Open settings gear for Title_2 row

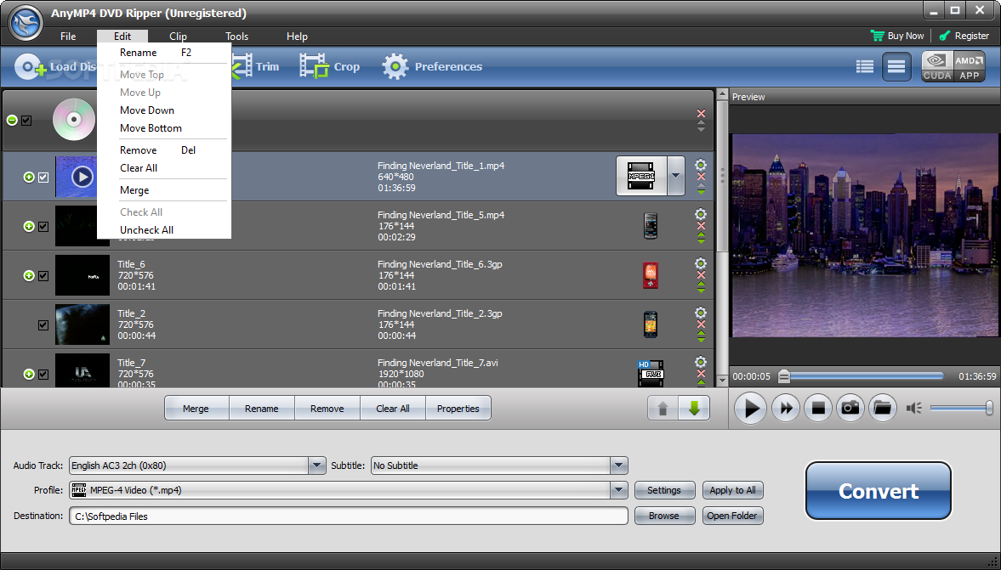click(x=700, y=313)
